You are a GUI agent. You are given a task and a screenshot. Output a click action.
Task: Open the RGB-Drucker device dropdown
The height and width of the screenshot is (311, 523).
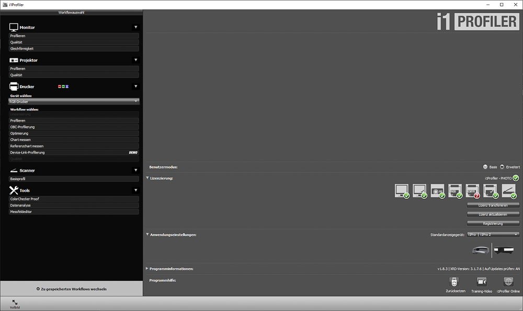click(74, 101)
